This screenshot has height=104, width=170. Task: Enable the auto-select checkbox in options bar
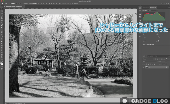pyautogui.click(x=10, y=3)
